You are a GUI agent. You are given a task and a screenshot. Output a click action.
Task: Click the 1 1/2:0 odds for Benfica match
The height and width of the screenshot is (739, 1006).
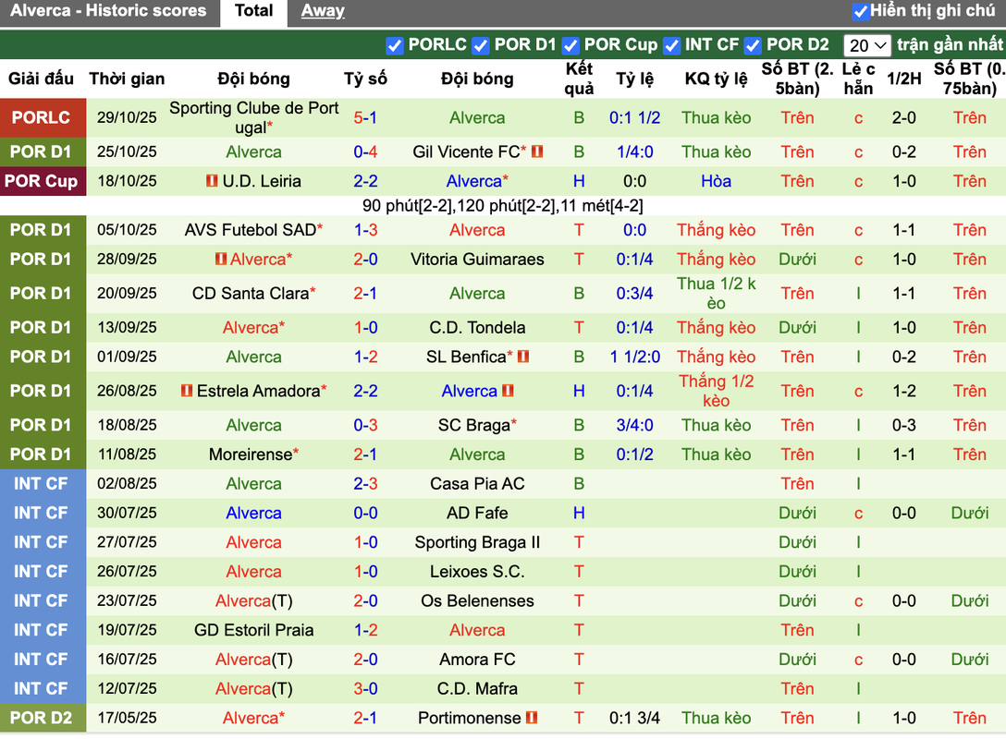pos(634,357)
